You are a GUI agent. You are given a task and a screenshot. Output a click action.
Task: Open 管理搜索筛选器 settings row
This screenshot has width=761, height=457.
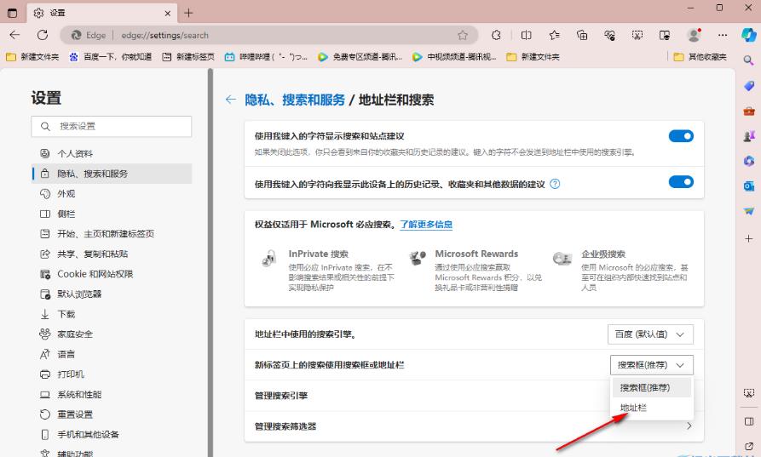coord(474,426)
